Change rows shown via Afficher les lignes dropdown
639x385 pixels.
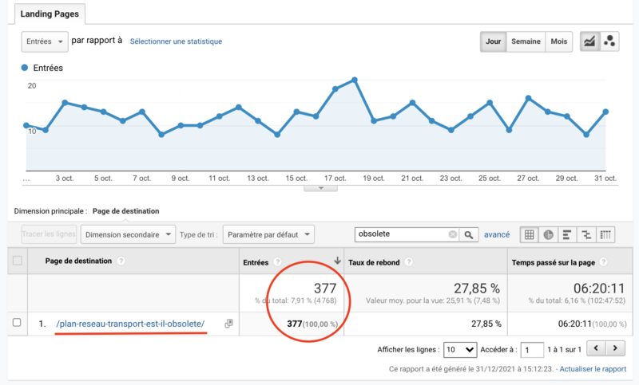click(458, 350)
